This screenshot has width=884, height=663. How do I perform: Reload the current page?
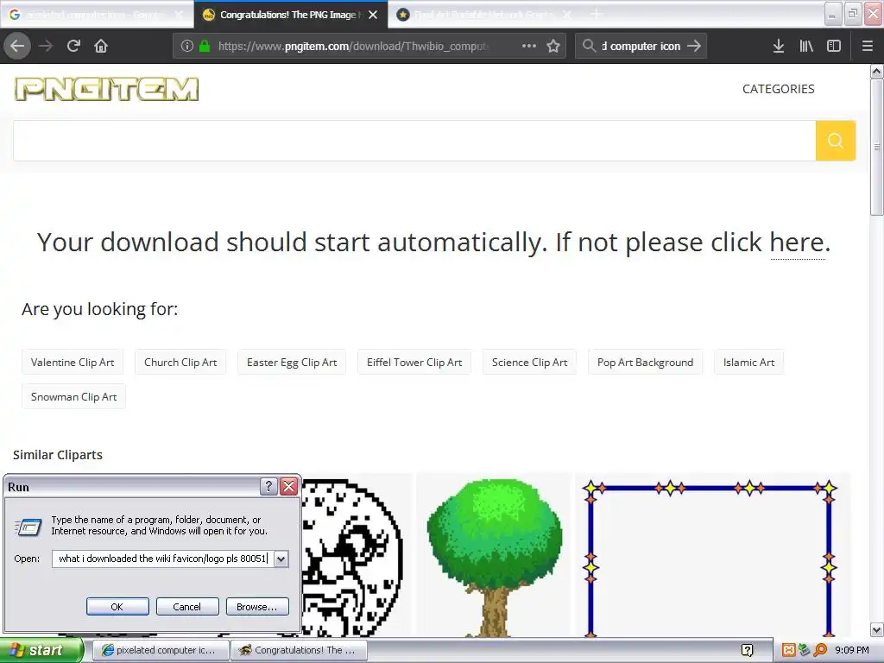click(x=73, y=47)
